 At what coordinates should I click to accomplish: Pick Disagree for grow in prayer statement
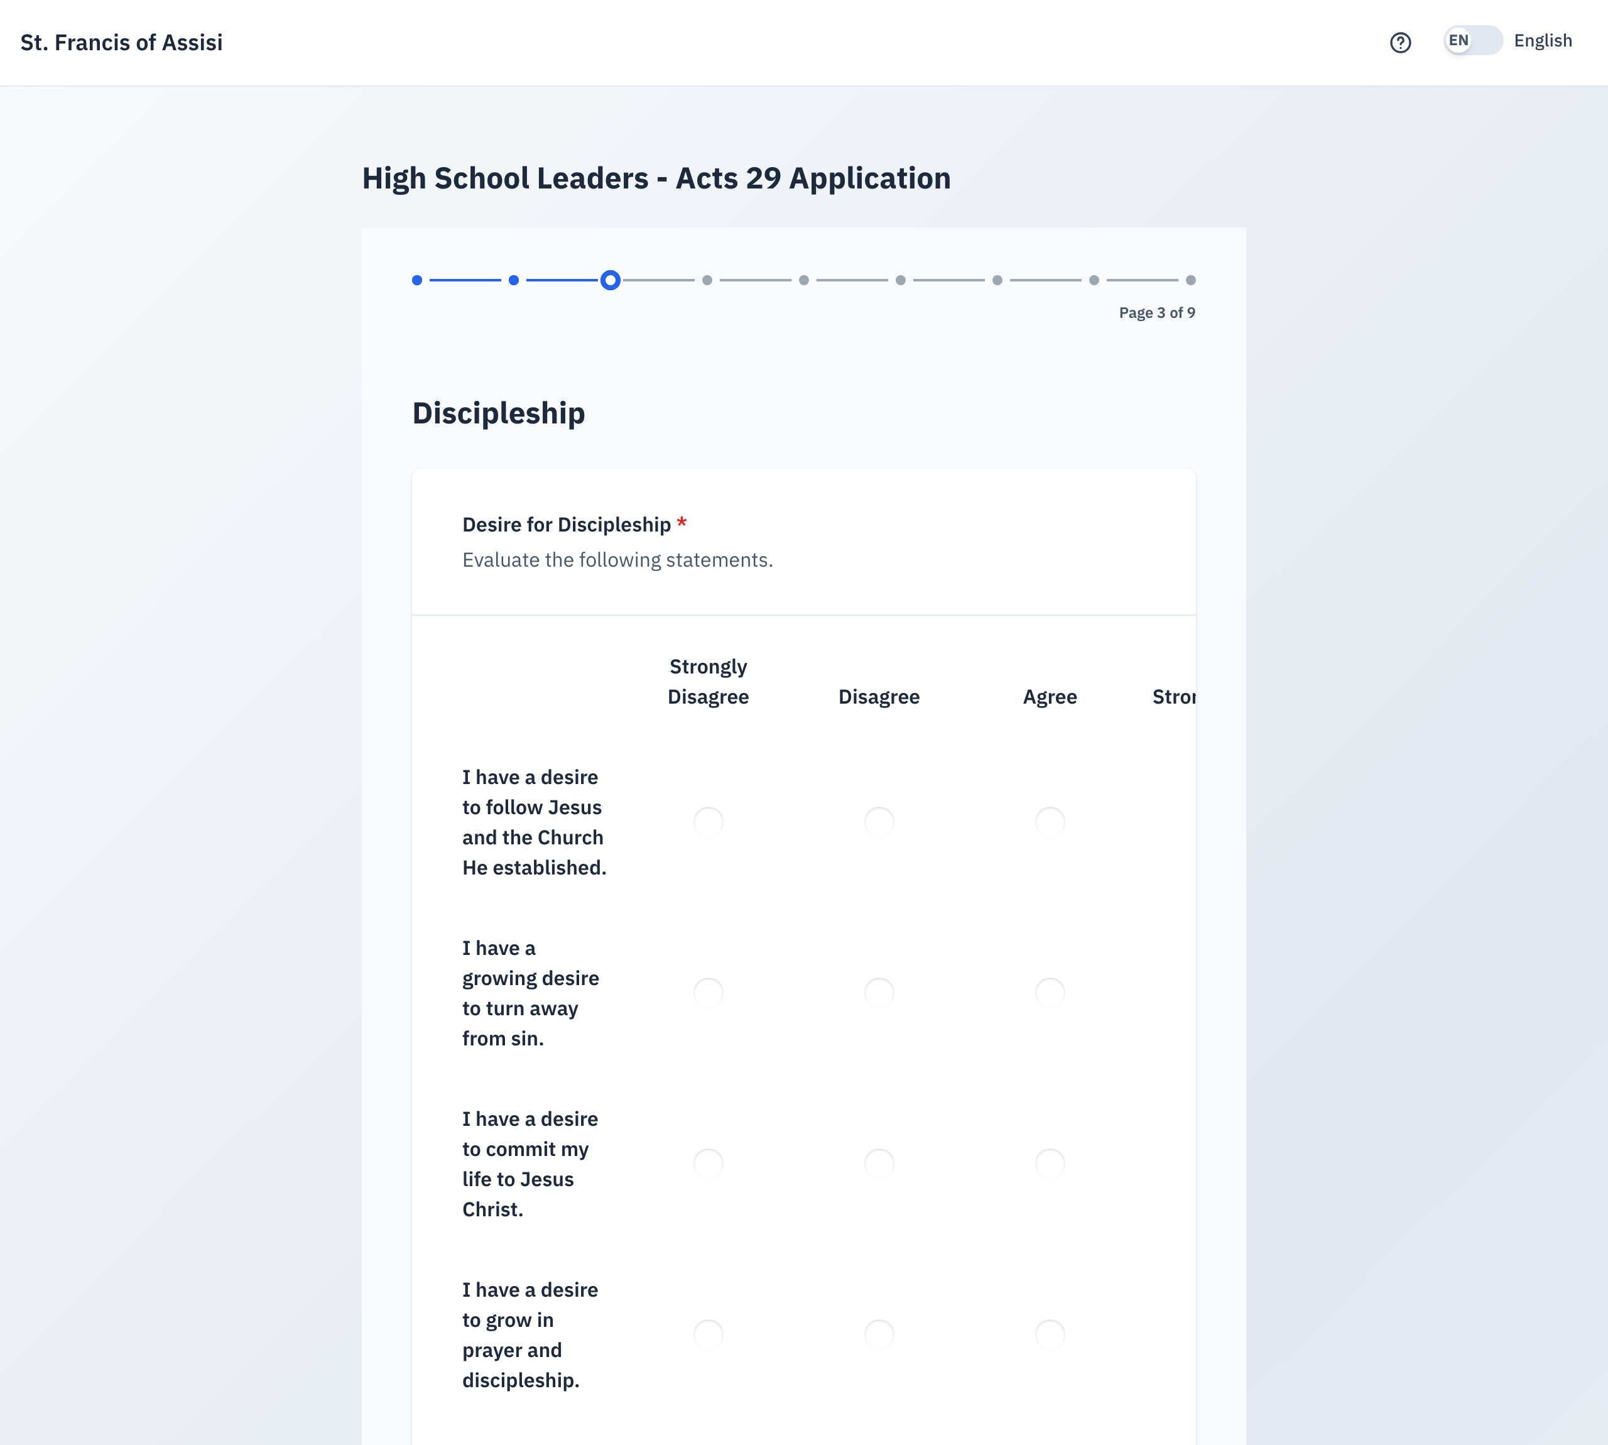pos(879,1334)
